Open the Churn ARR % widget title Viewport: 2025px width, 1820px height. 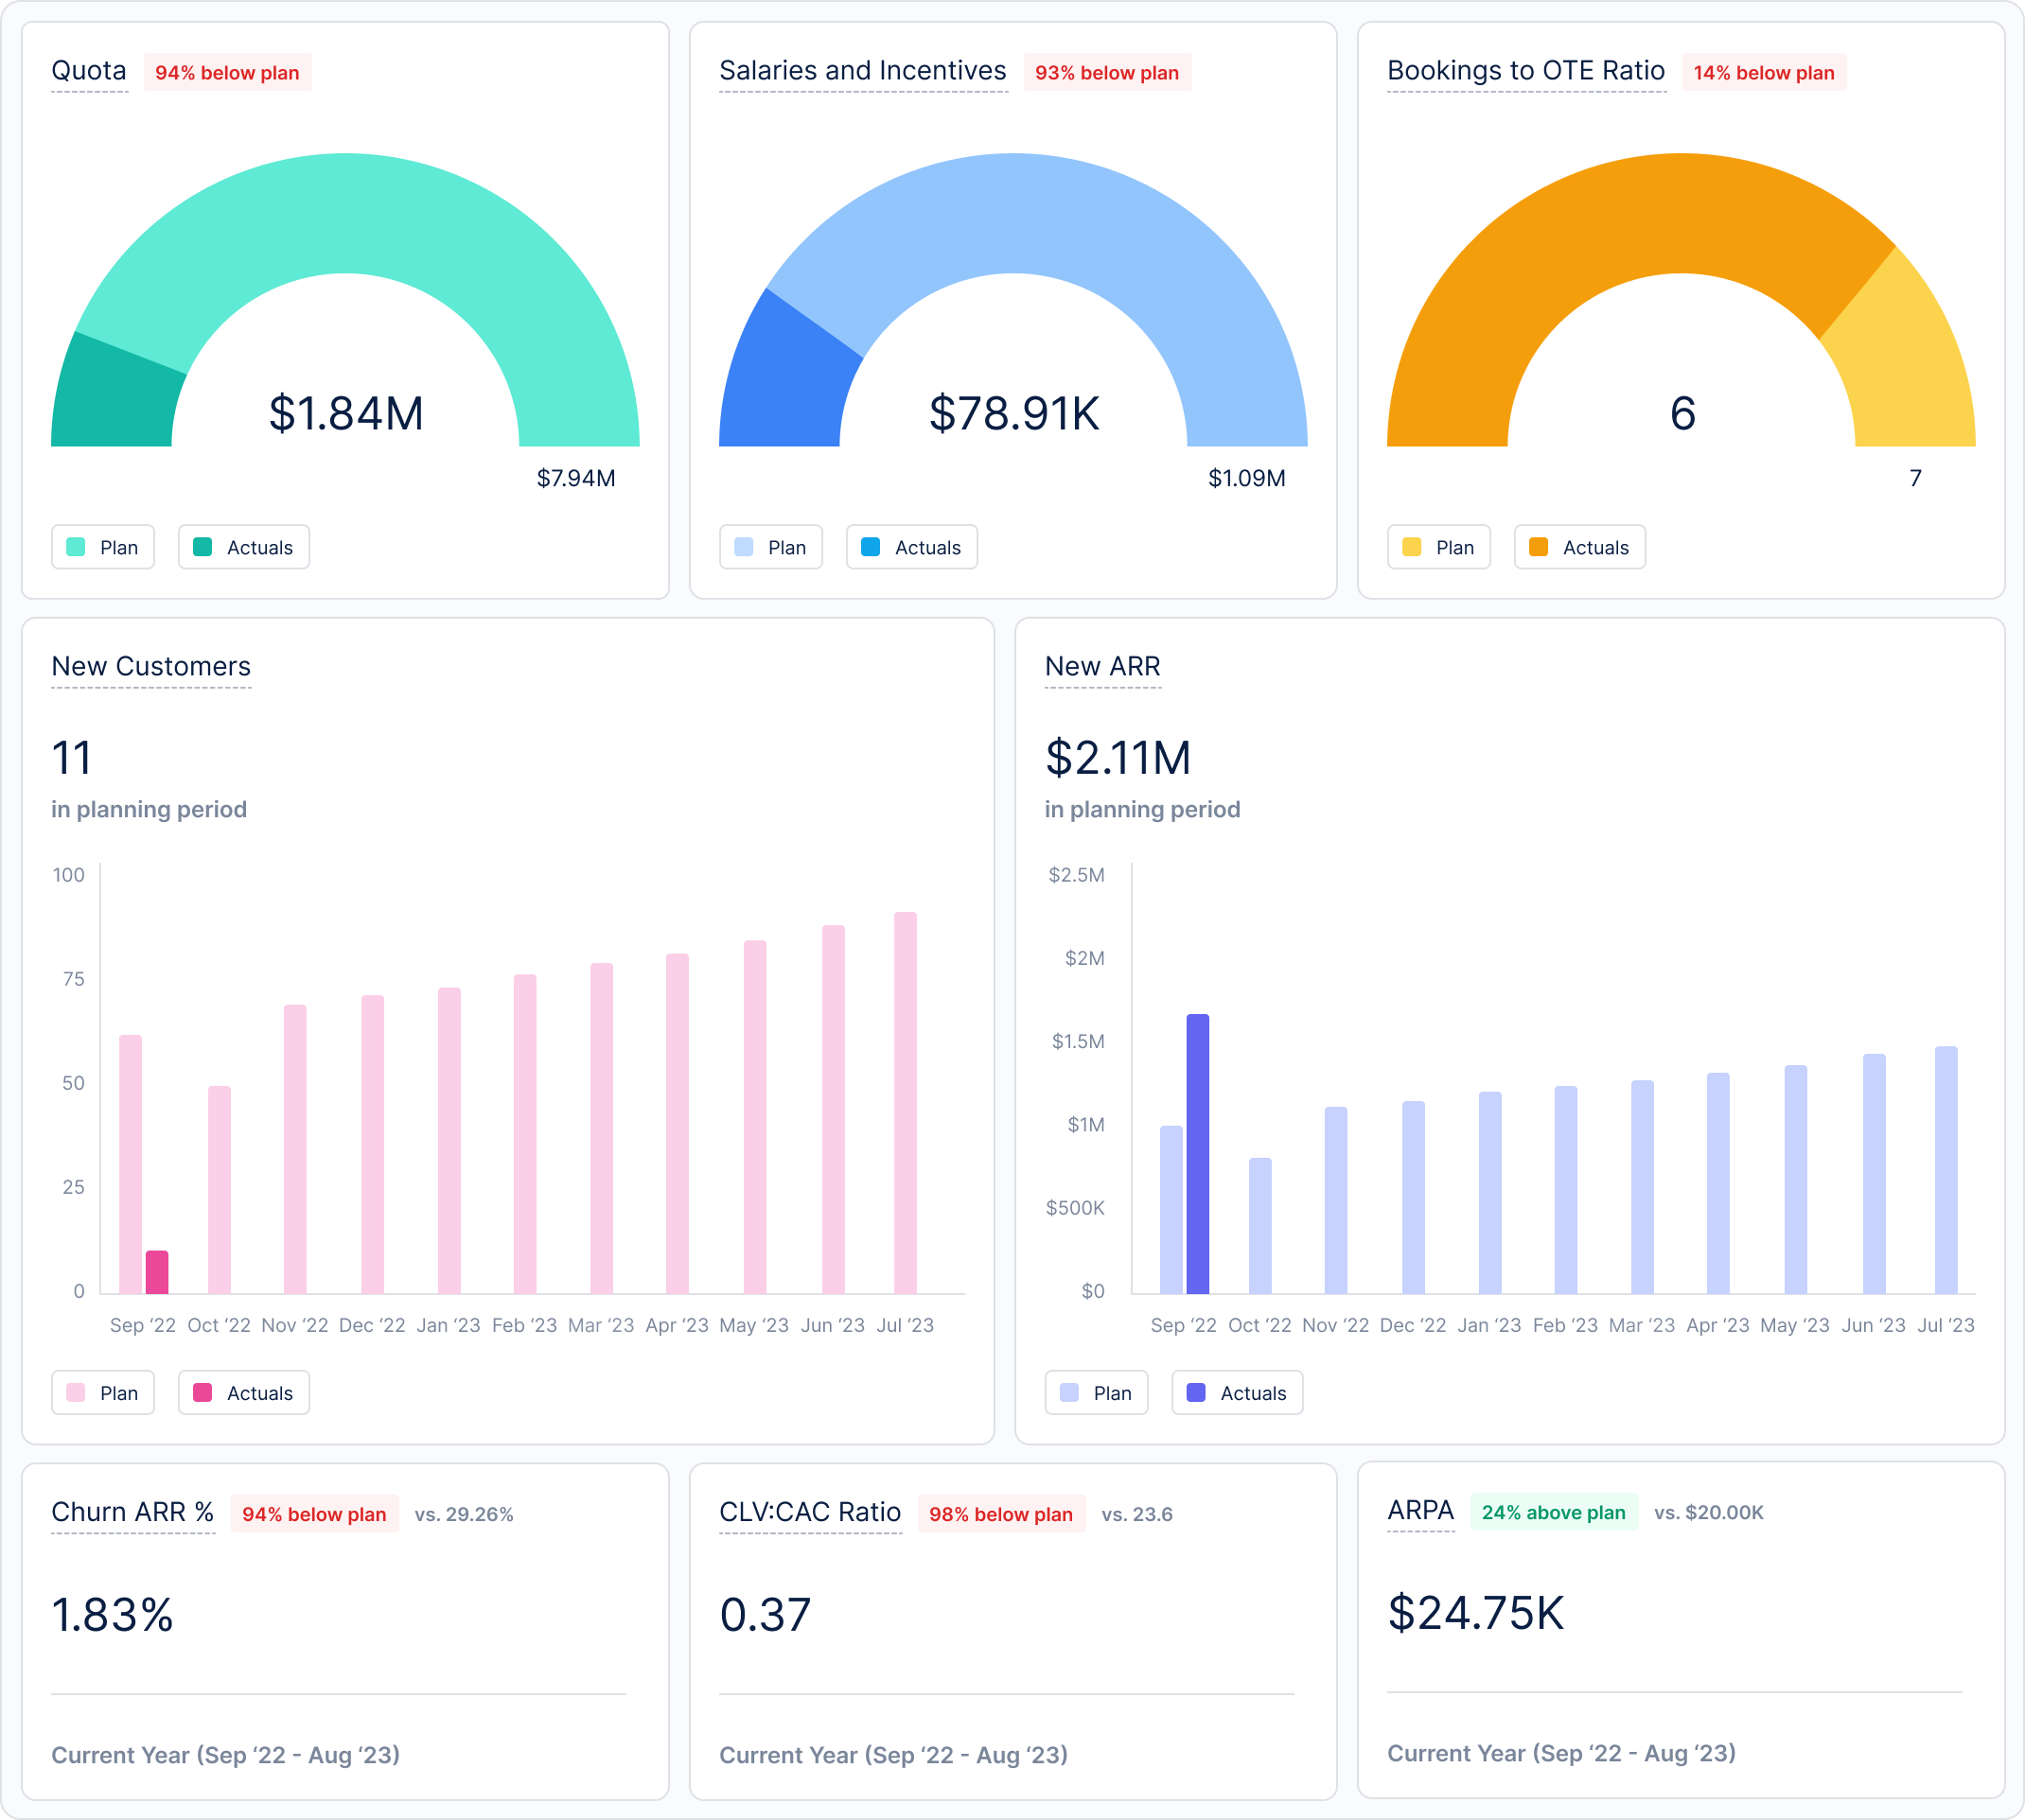(132, 1512)
